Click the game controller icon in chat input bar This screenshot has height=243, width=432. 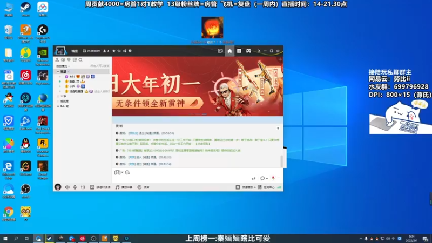coord(117,172)
